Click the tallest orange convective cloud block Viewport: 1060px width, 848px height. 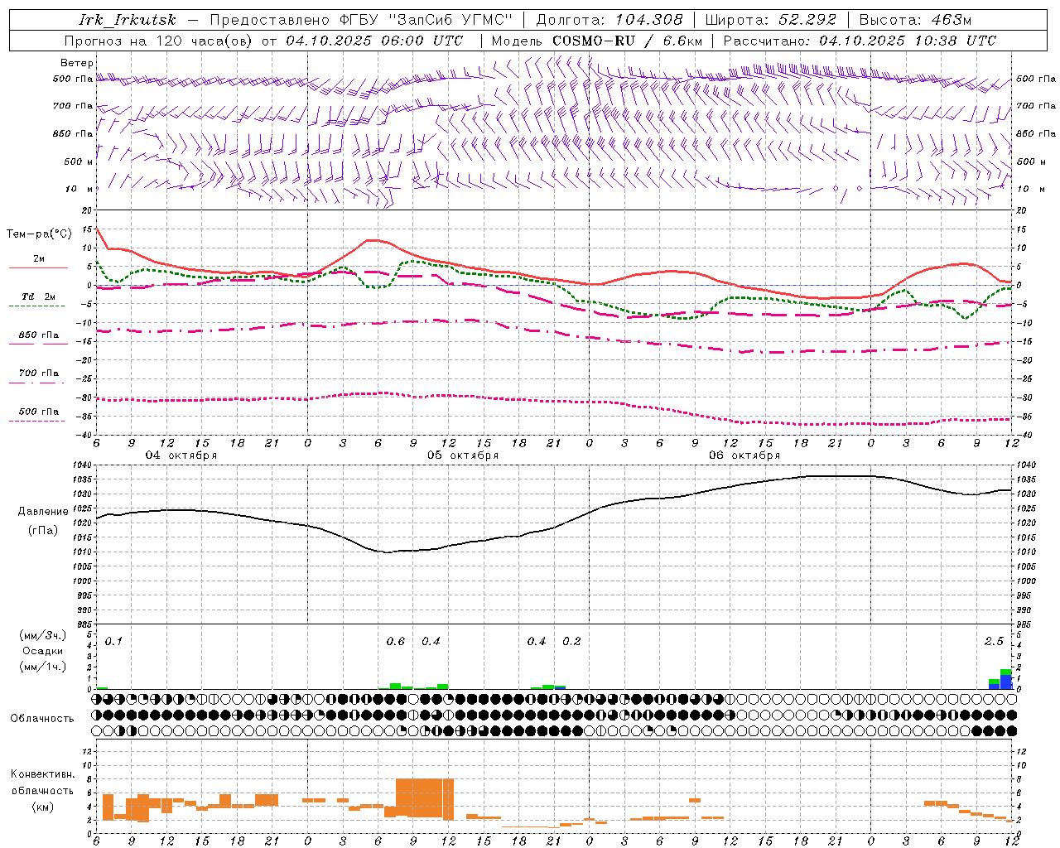425,798
